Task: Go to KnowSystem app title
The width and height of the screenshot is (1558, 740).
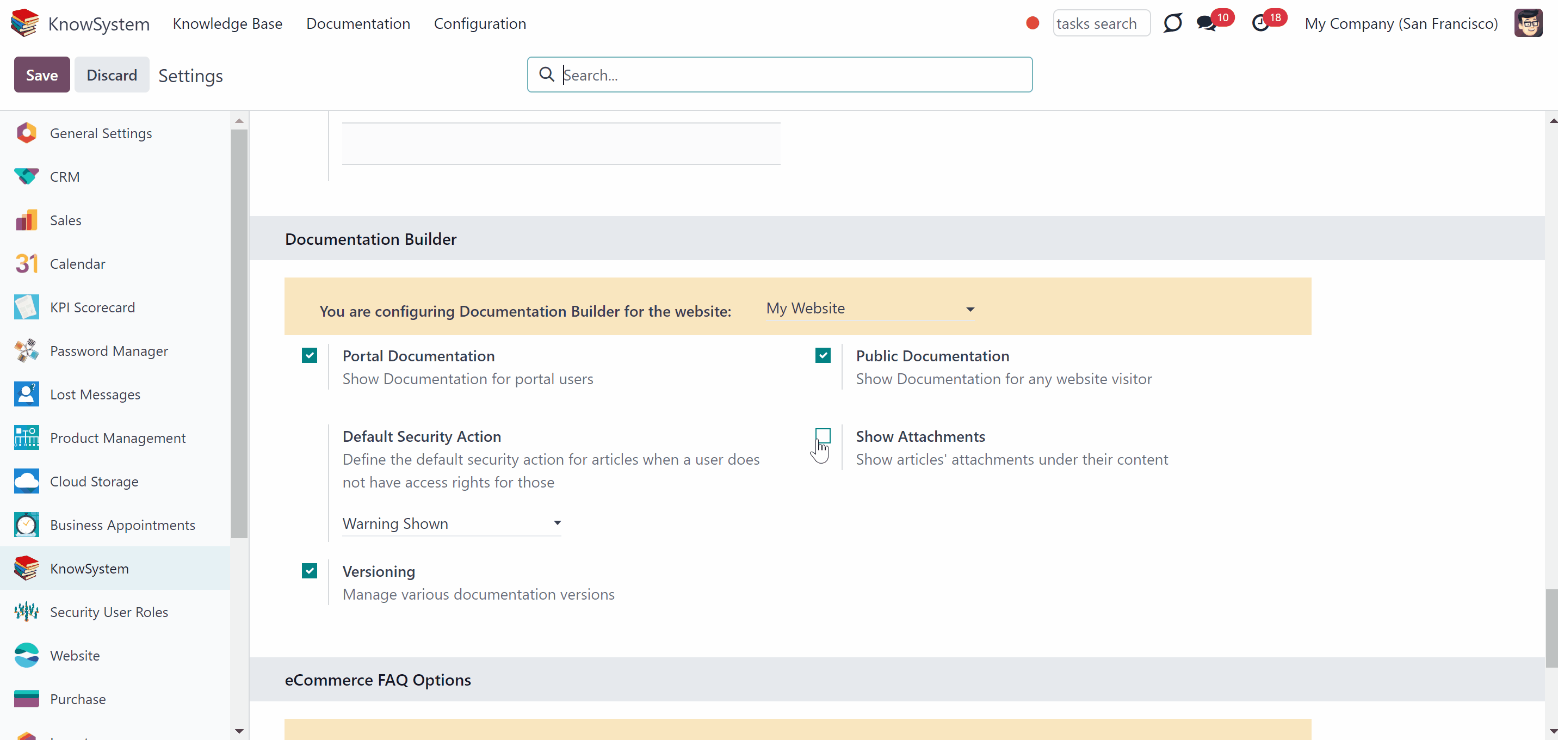Action: coord(98,23)
